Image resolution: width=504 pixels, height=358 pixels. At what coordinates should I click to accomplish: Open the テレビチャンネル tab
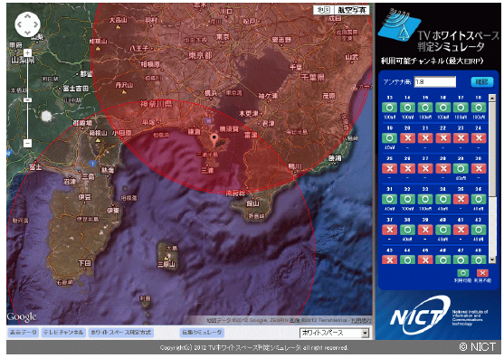63,333
